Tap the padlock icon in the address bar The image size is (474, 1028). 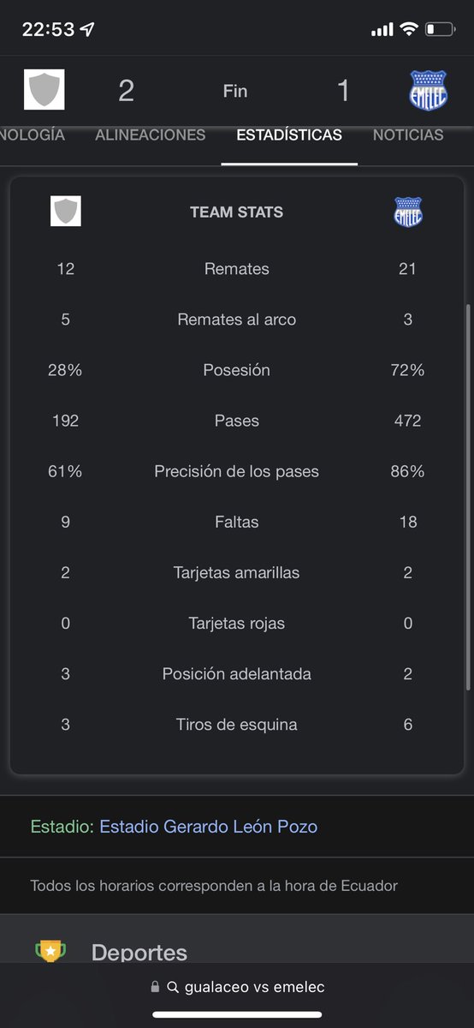pyautogui.click(x=155, y=987)
